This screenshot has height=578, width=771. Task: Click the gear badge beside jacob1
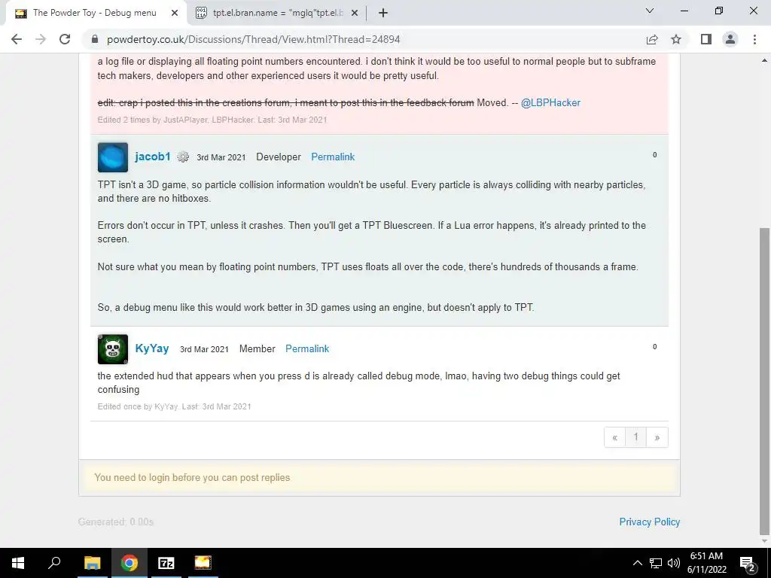(x=183, y=157)
